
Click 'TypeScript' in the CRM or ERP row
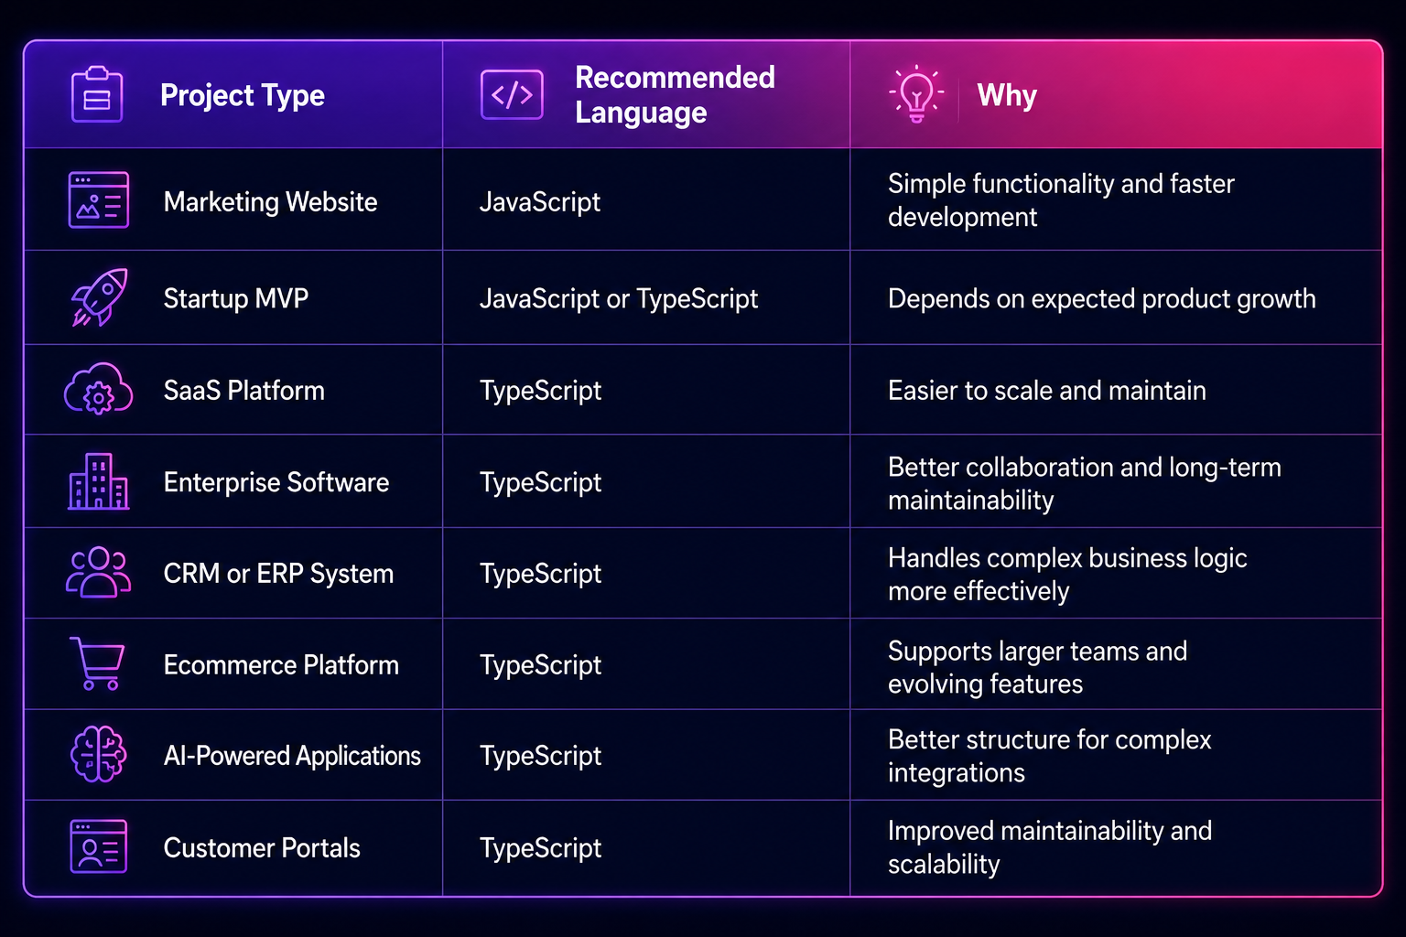[540, 575]
